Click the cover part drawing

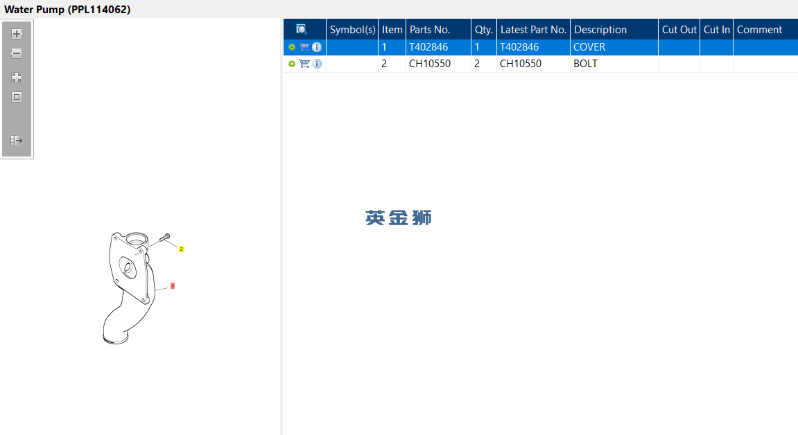(x=128, y=288)
